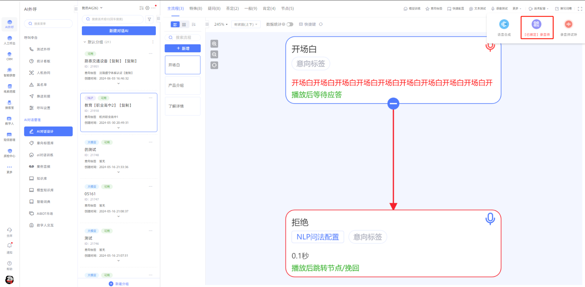
Task: Click the + 新增 flow button
Action: pyautogui.click(x=183, y=48)
